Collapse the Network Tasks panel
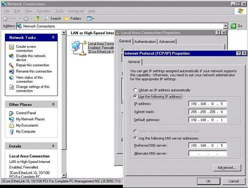Screen dimensions: 248x188 coord(53,37)
